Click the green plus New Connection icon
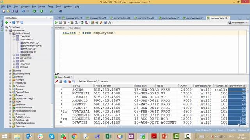Viewport: 250px width, 140px height. point(7,23)
